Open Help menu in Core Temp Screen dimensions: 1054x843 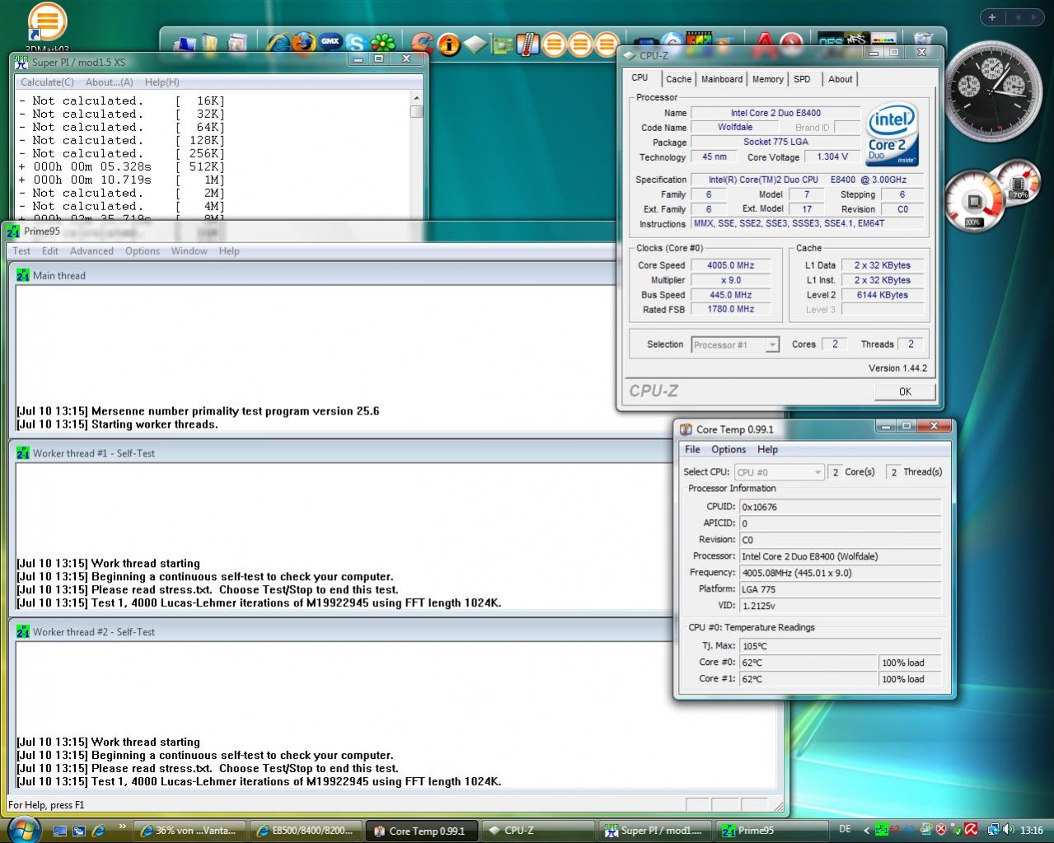767,449
